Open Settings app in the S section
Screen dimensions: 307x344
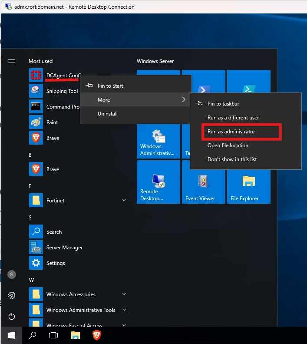(36, 263)
